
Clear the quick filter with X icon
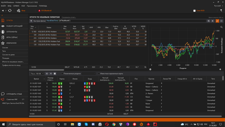tap(212, 21)
